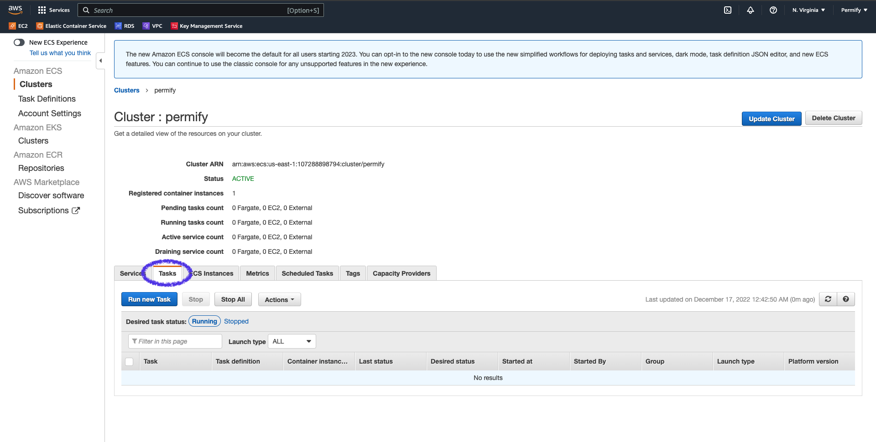Open Amazon EKS Clusters in sidebar
Image resolution: width=876 pixels, height=442 pixels.
coord(33,141)
